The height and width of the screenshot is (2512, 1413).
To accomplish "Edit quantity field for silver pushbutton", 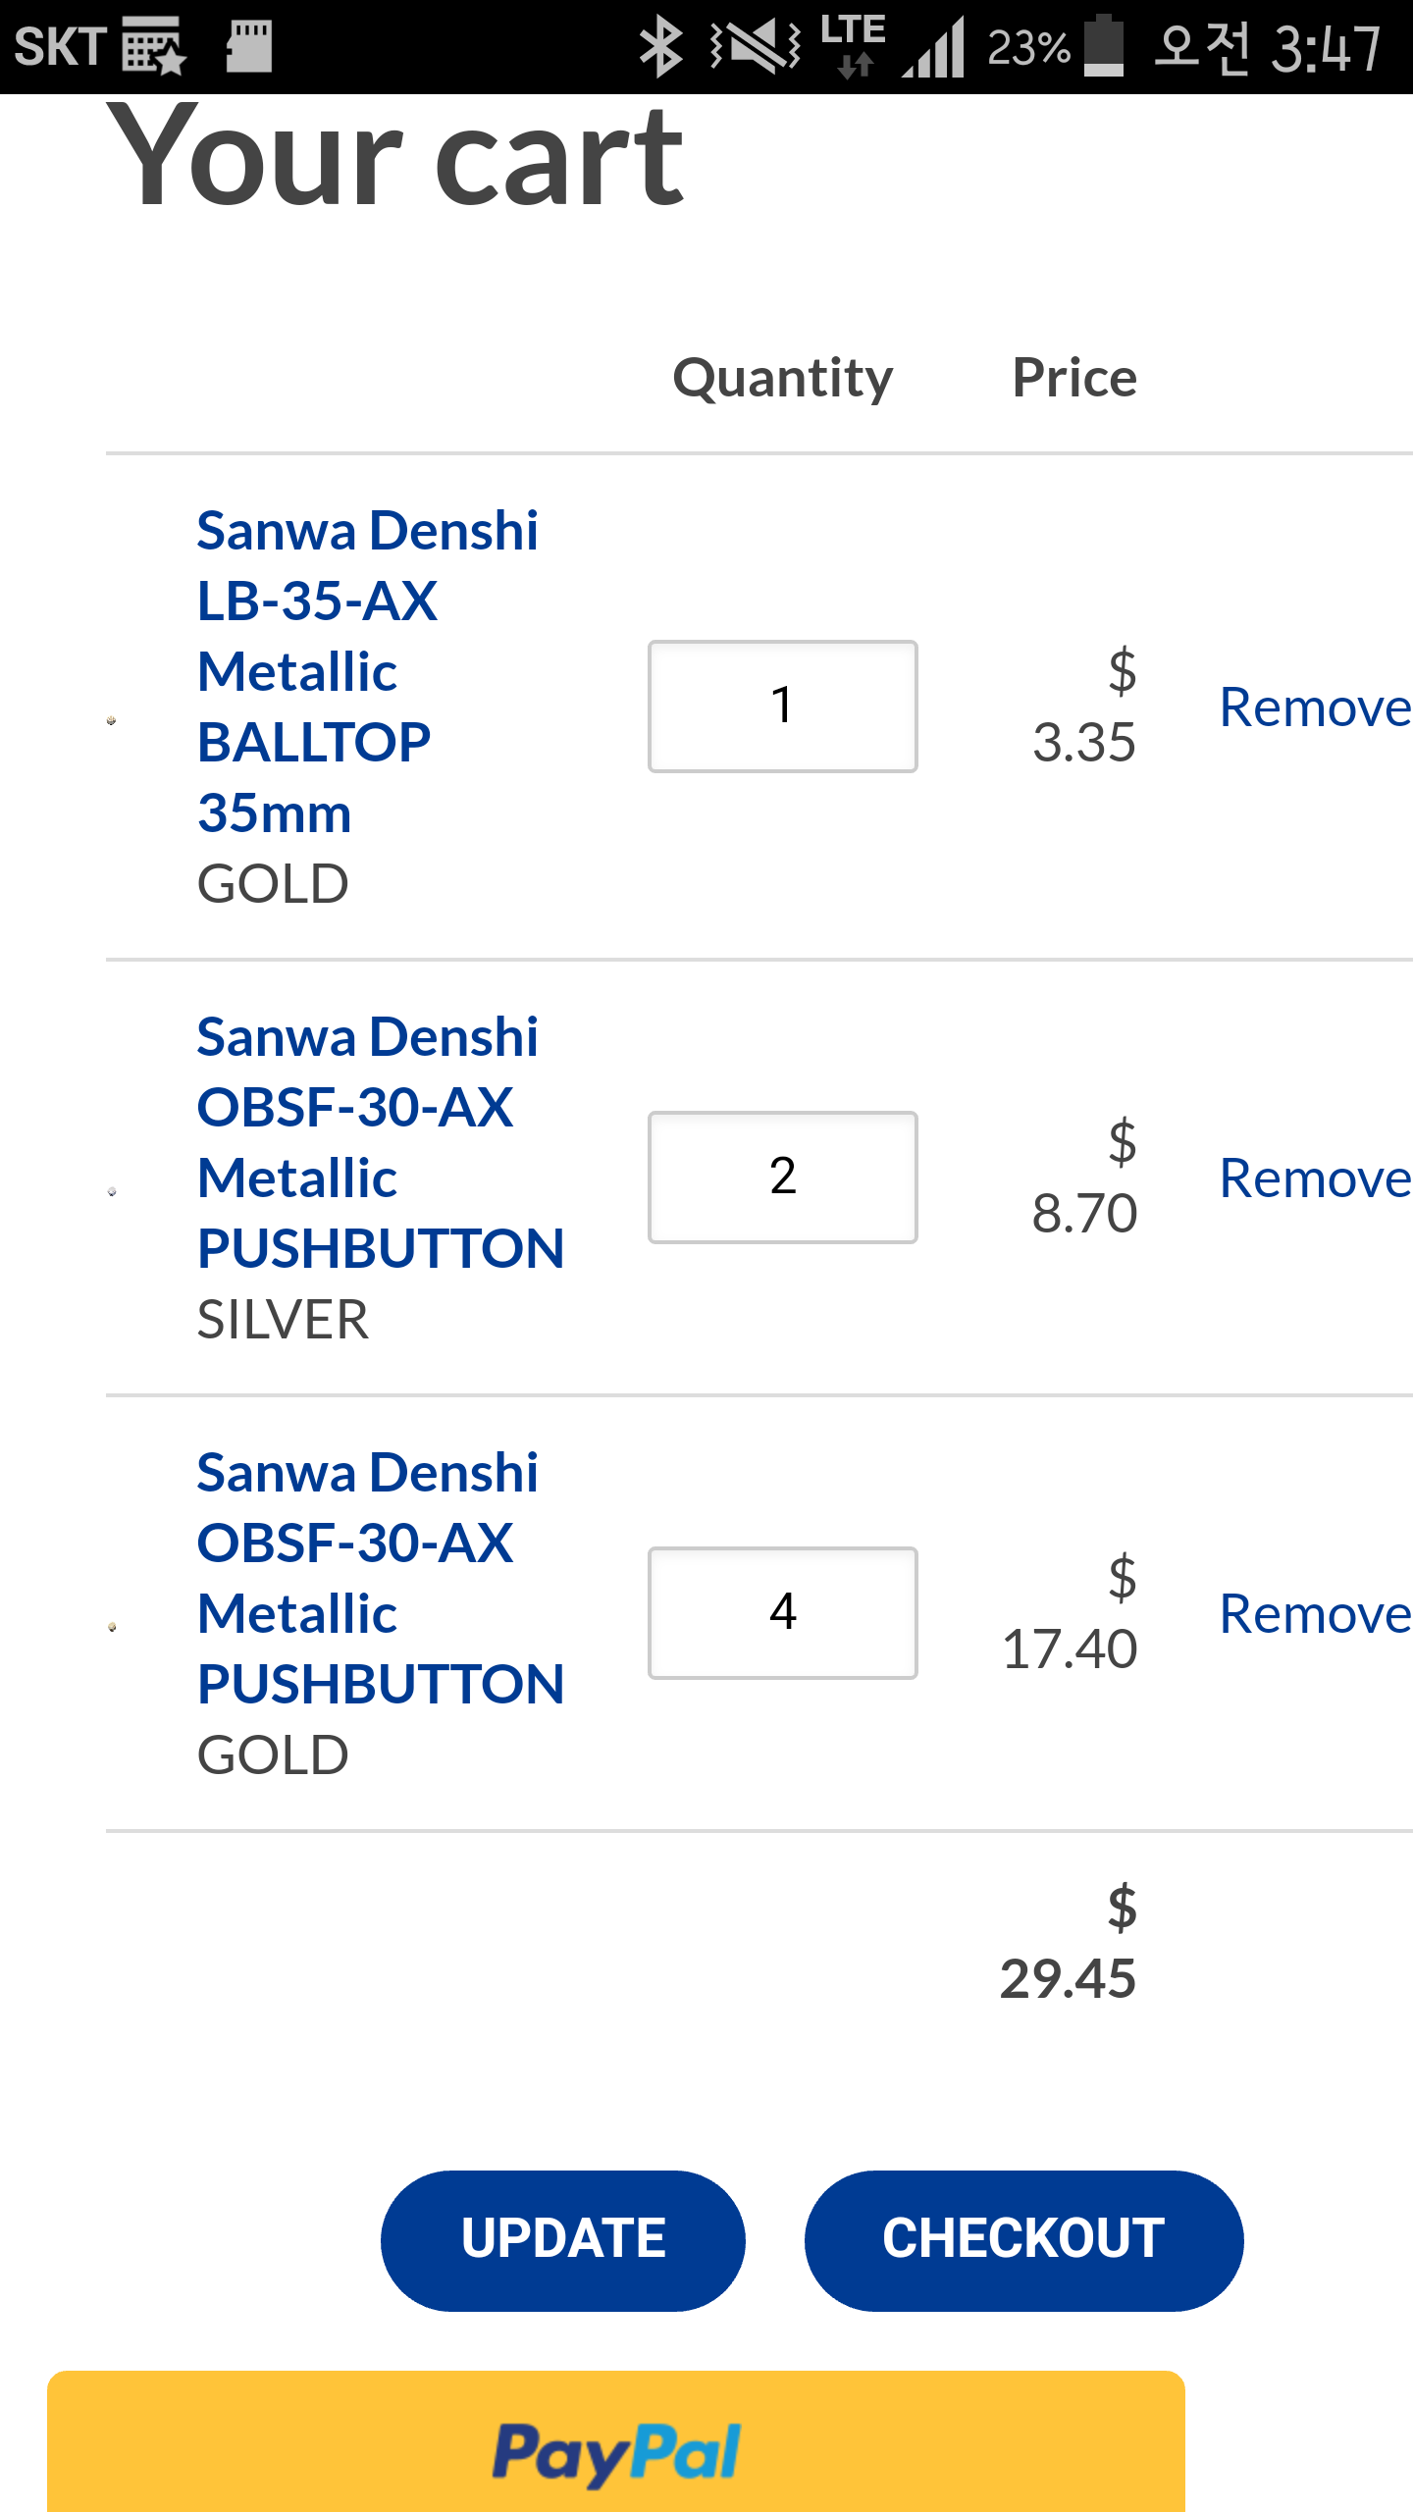I will point(783,1177).
